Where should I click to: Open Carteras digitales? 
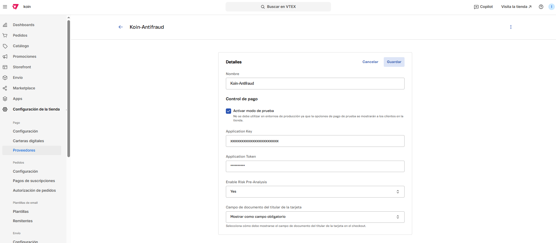coord(28,141)
